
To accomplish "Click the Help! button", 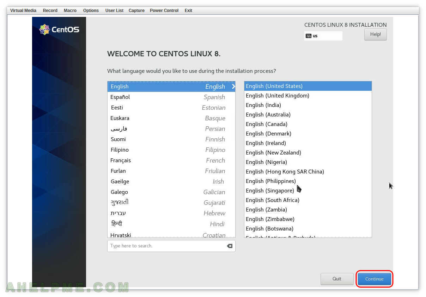I will pyautogui.click(x=376, y=34).
